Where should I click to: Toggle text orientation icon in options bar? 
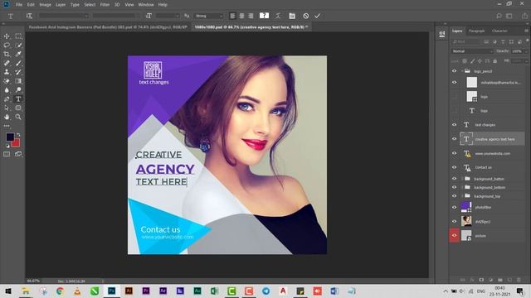[30, 16]
